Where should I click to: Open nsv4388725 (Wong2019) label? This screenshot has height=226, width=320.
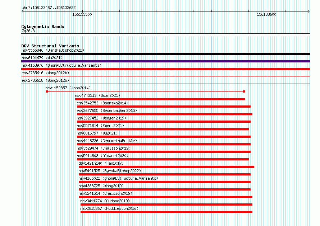[101, 186]
